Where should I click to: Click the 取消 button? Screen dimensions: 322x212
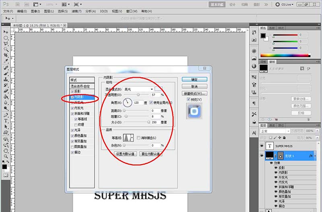[194, 86]
